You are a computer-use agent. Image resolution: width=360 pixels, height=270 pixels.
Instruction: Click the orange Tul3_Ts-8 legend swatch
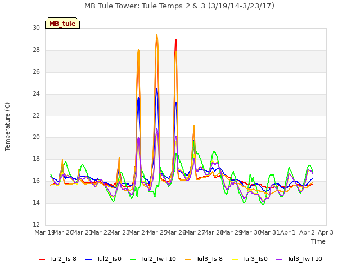pos(188,260)
